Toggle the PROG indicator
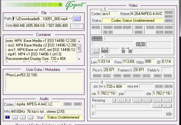 click(x=97, y=76)
